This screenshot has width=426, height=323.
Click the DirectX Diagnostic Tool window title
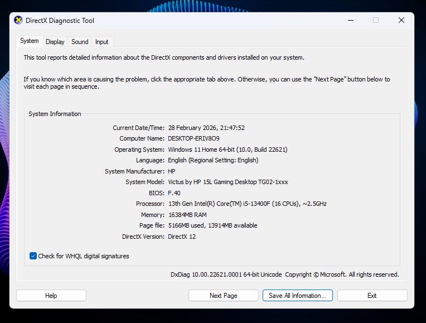[x=60, y=21]
